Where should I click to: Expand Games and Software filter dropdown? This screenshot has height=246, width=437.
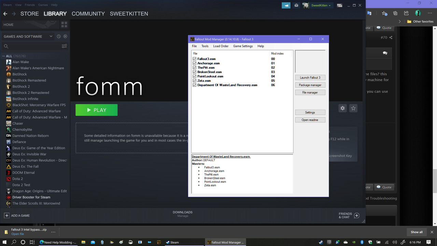pos(28,36)
